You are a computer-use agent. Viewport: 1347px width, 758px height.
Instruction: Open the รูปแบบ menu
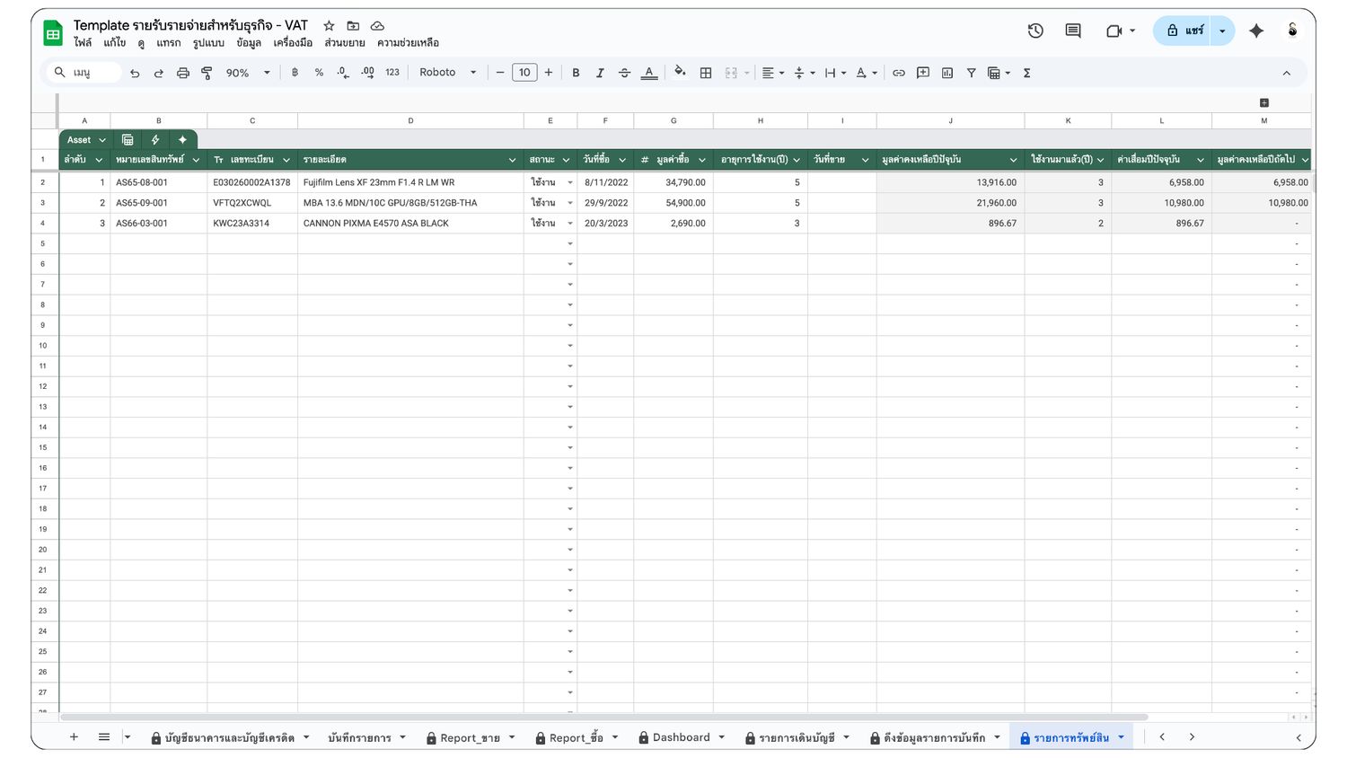tap(208, 43)
